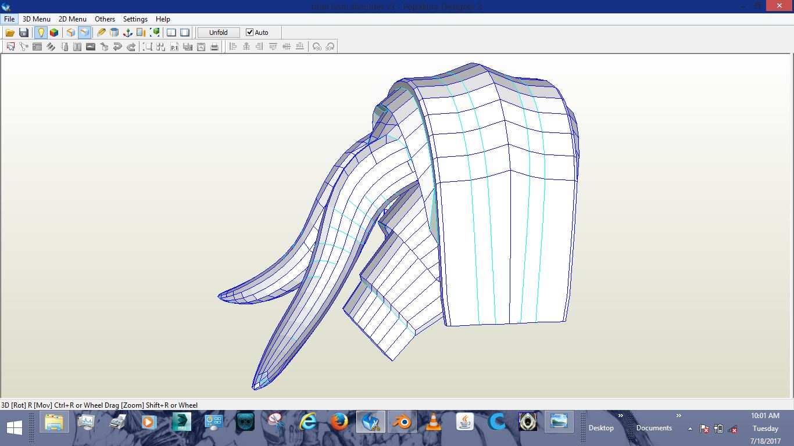Click the selection arrow tool icon

[x=10, y=47]
